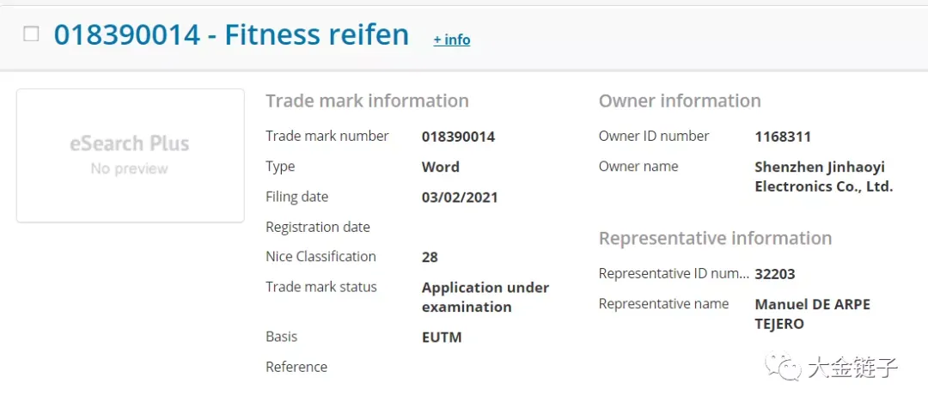Screen dimensions: 928x408
Task: Click the Basis value EUTM
Action: click(442, 338)
